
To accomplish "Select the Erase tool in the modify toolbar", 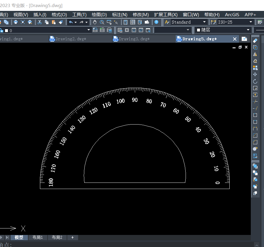I will point(255,41).
